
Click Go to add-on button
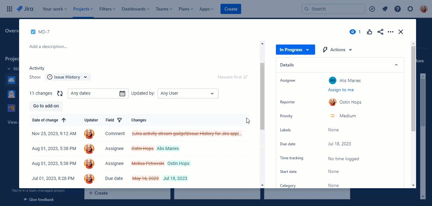pyautogui.click(x=46, y=106)
